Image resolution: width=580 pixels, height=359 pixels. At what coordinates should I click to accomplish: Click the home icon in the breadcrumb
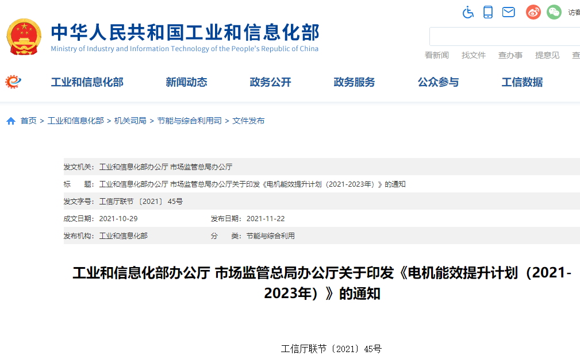[x=10, y=121]
